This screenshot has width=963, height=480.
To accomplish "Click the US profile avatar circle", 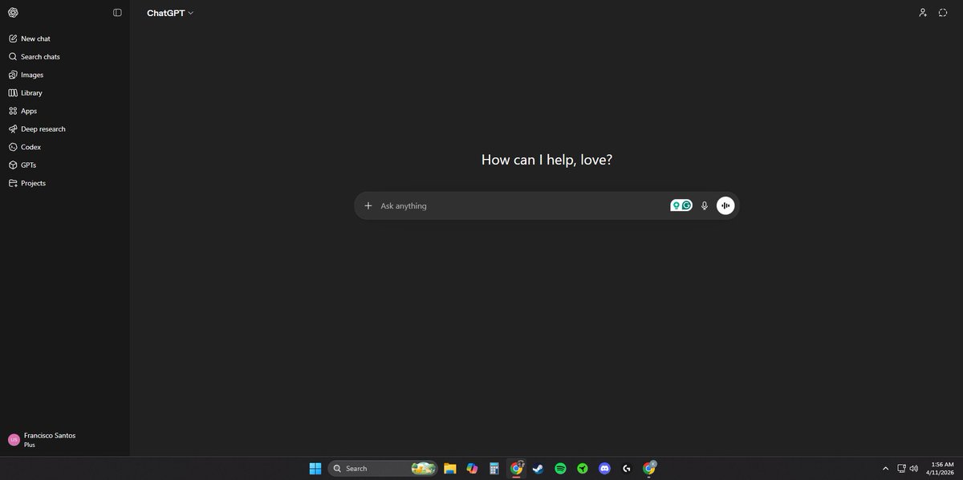I will [x=14, y=440].
